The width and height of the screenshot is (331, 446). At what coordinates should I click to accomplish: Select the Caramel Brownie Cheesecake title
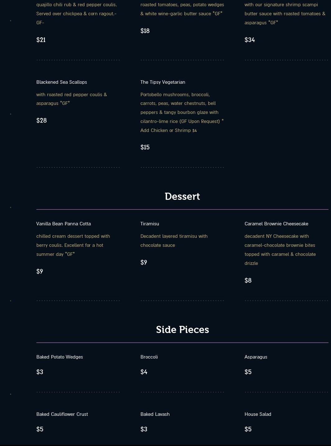click(276, 224)
